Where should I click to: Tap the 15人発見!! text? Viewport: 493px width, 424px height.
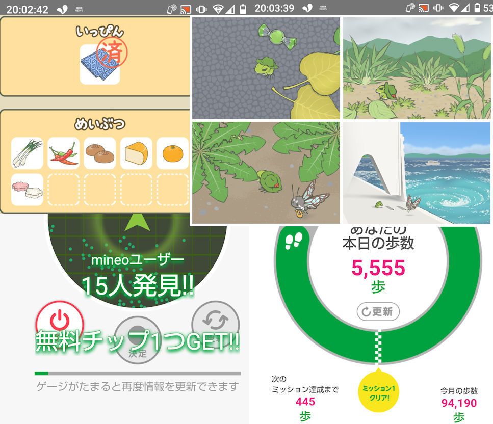point(138,285)
